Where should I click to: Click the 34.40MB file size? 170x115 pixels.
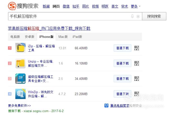tap(81, 78)
